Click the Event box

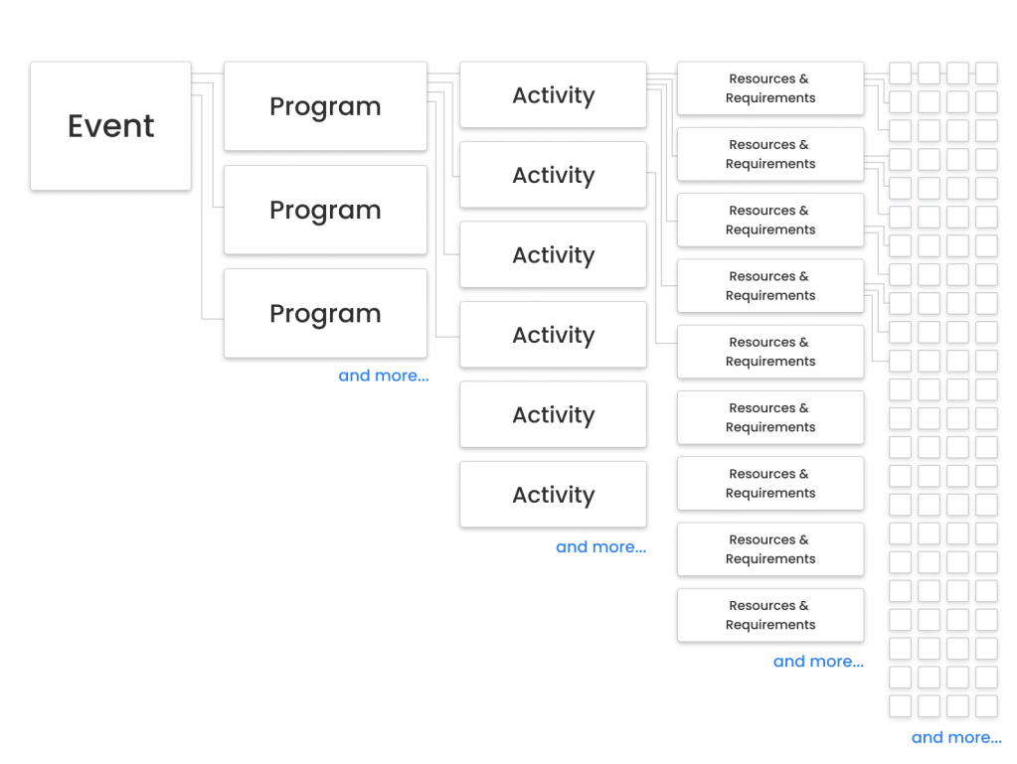click(x=110, y=126)
